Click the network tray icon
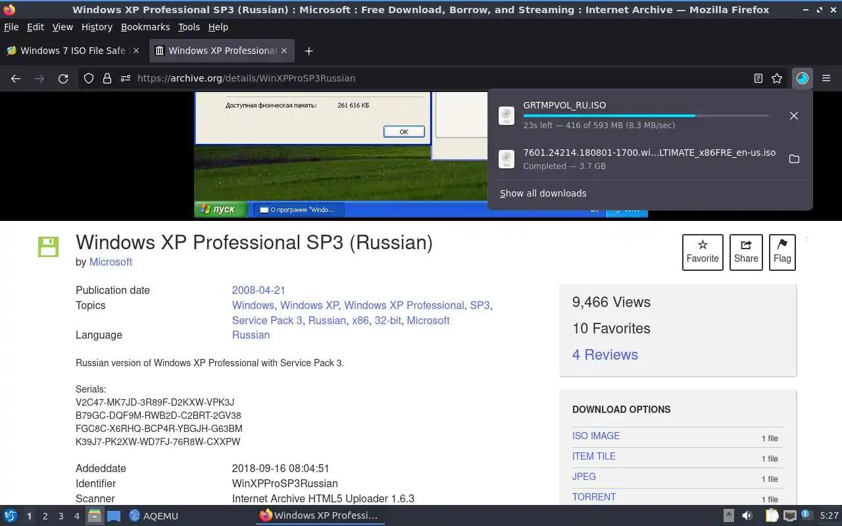The width and height of the screenshot is (842, 526). click(x=789, y=515)
